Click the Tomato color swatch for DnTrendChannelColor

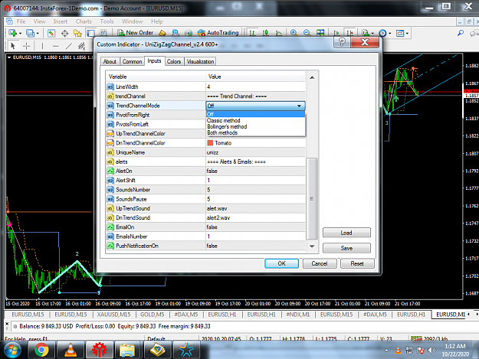point(210,142)
